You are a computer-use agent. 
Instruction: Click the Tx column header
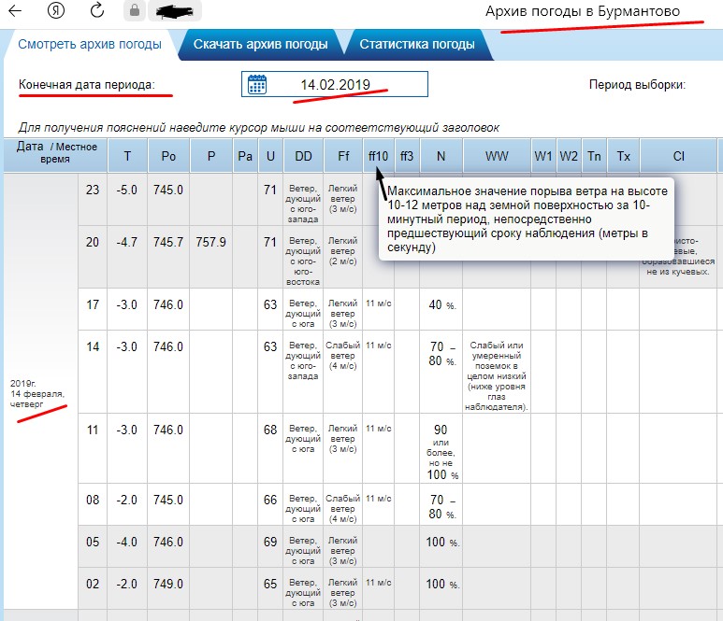623,156
